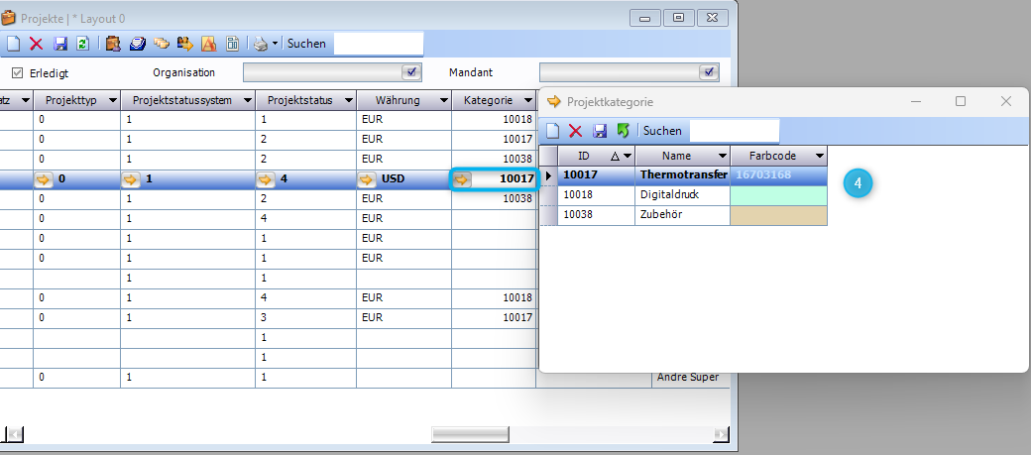Open the printer options dropdown arrow
This screenshot has width=1031, height=455.
coord(275,45)
